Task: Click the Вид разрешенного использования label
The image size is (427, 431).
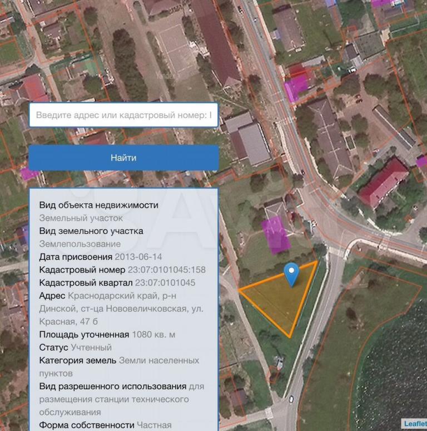Action: 112,386
